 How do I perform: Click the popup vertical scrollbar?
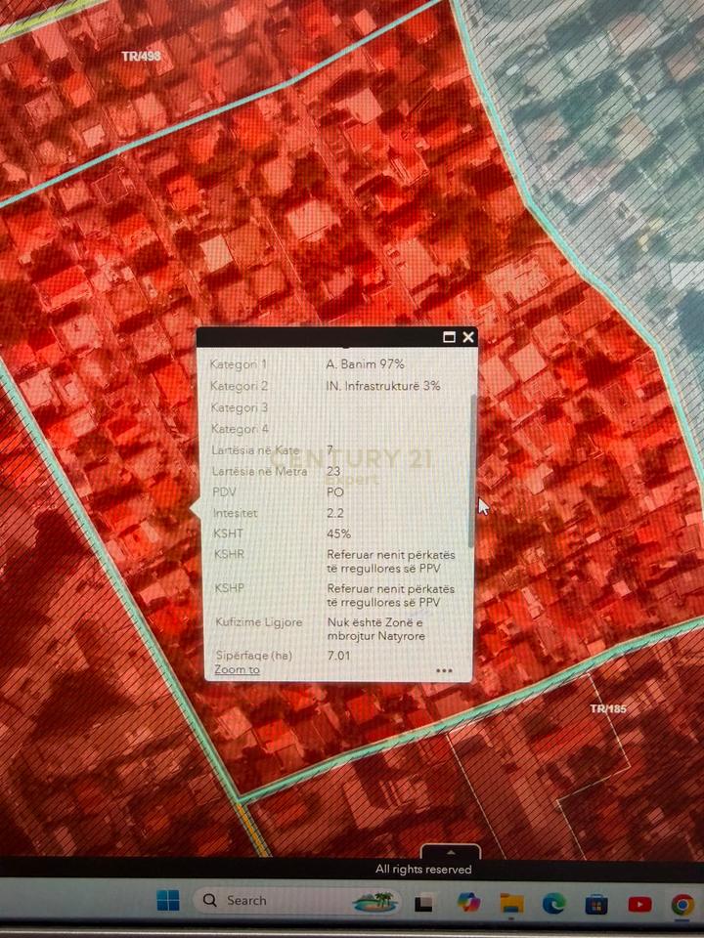(473, 471)
